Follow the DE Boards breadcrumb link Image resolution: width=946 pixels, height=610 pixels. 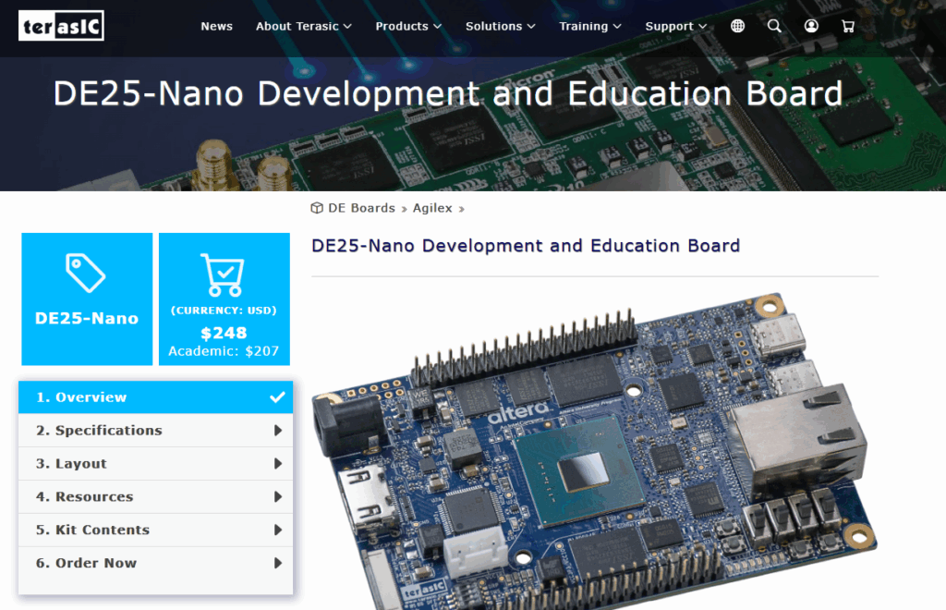point(361,208)
